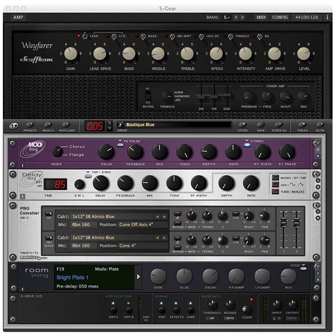The width and height of the screenshot is (336, 336).
Task: Toggle the Lead channel switch
Action: [85, 36]
